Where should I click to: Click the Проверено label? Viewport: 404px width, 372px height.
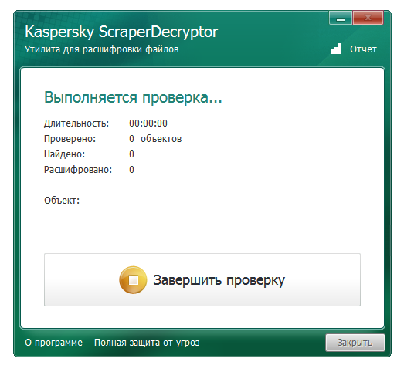[x=70, y=139]
